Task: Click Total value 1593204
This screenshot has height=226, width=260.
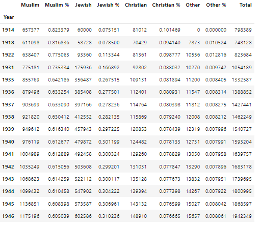Action: coord(242,142)
